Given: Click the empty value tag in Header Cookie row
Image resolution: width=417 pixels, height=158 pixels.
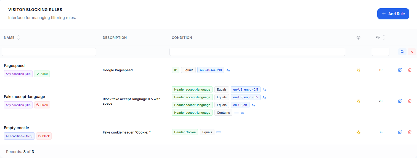Looking at the screenshot, I should point(219,132).
